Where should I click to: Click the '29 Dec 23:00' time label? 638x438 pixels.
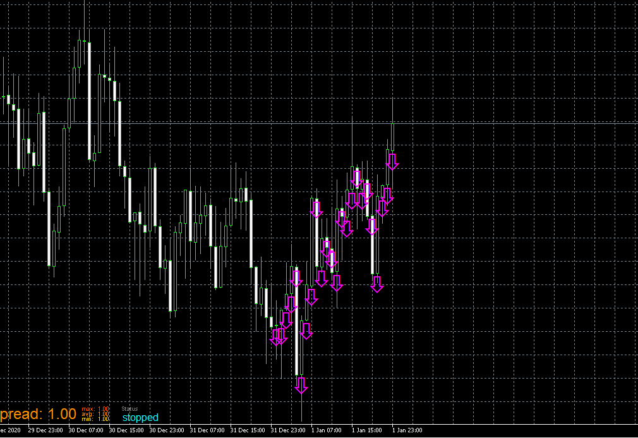tap(45, 430)
